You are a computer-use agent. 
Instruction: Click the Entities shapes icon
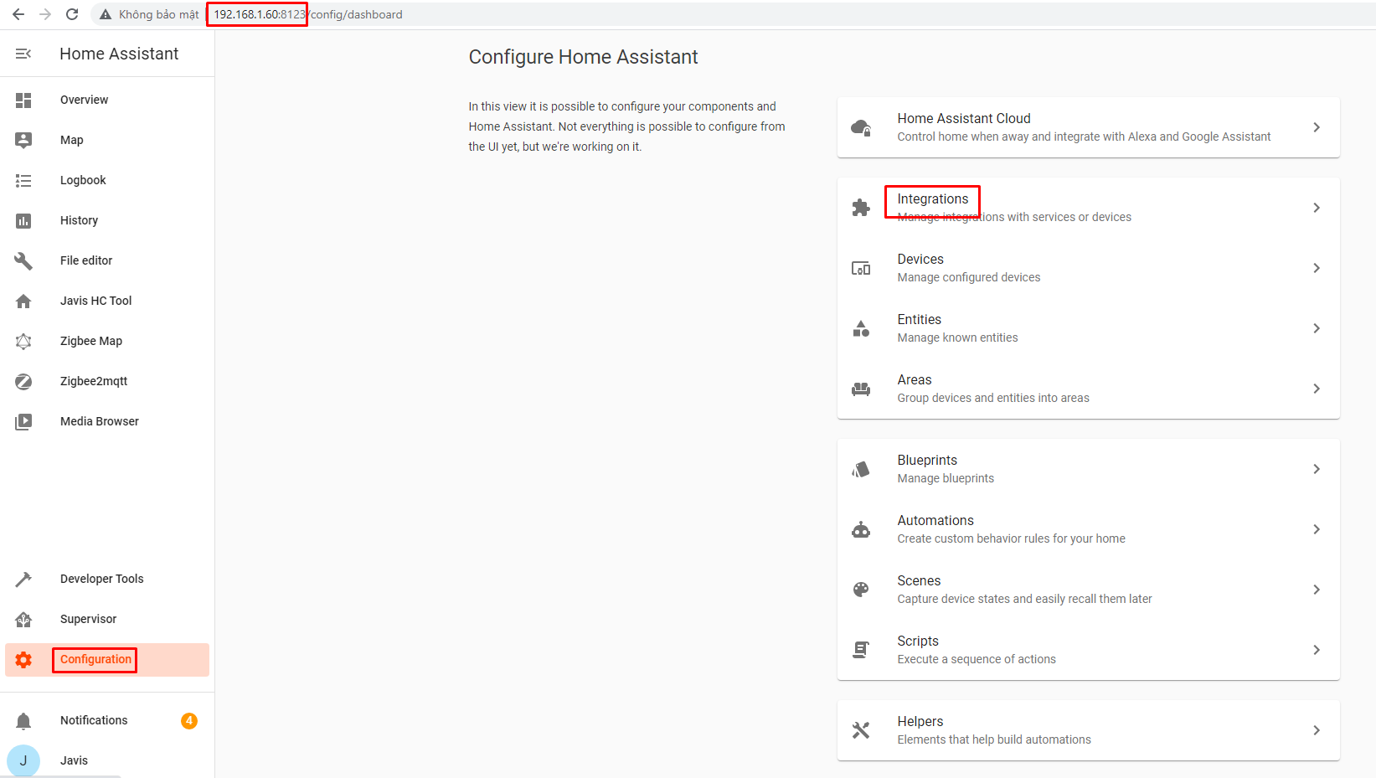[861, 328]
